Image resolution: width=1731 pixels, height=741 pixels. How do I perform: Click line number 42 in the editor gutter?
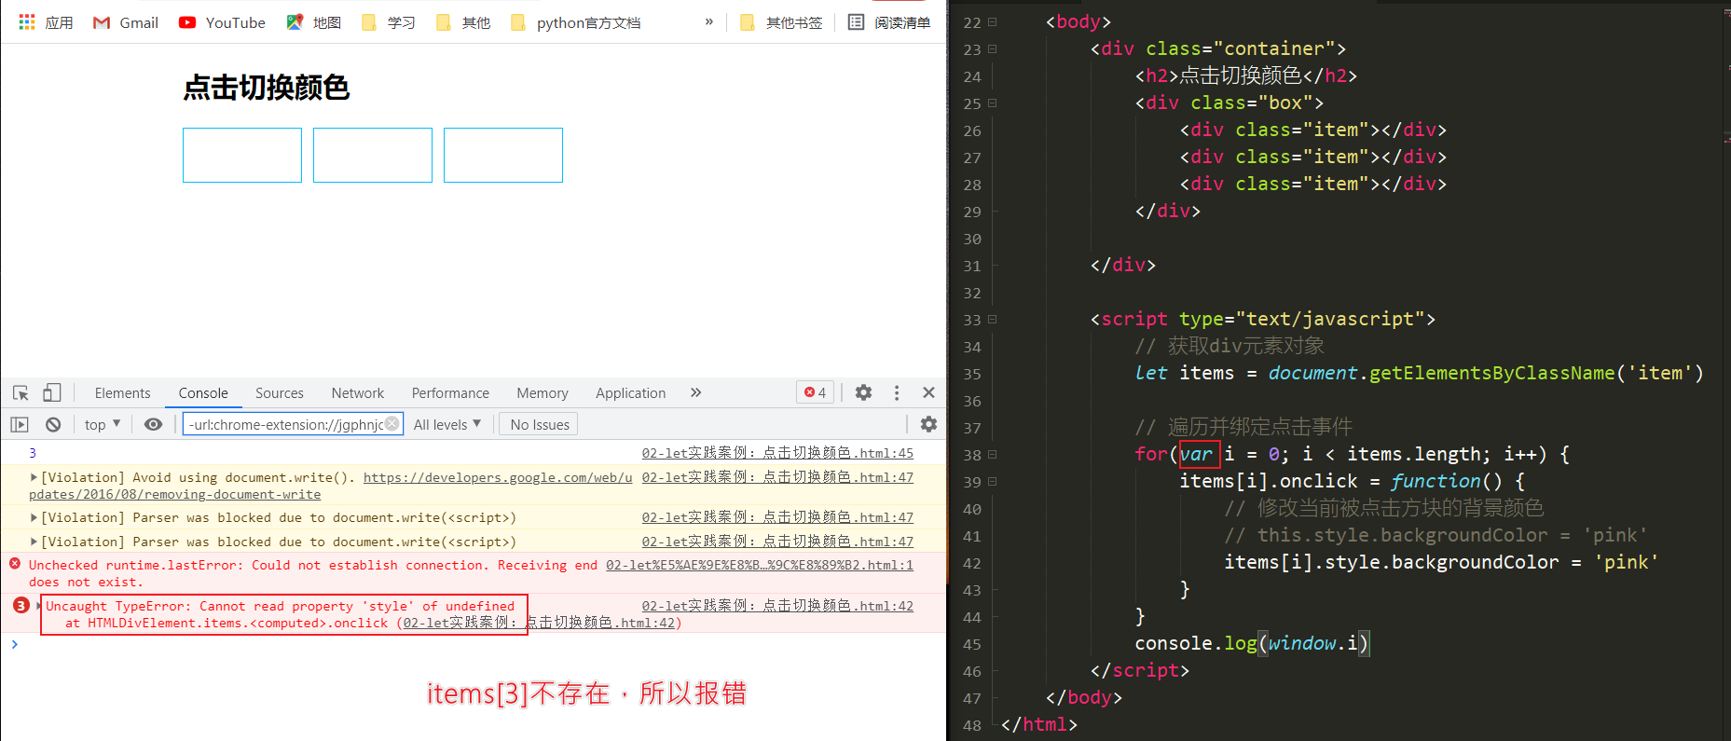click(972, 563)
